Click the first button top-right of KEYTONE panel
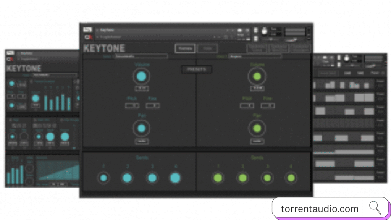 pos(257,48)
